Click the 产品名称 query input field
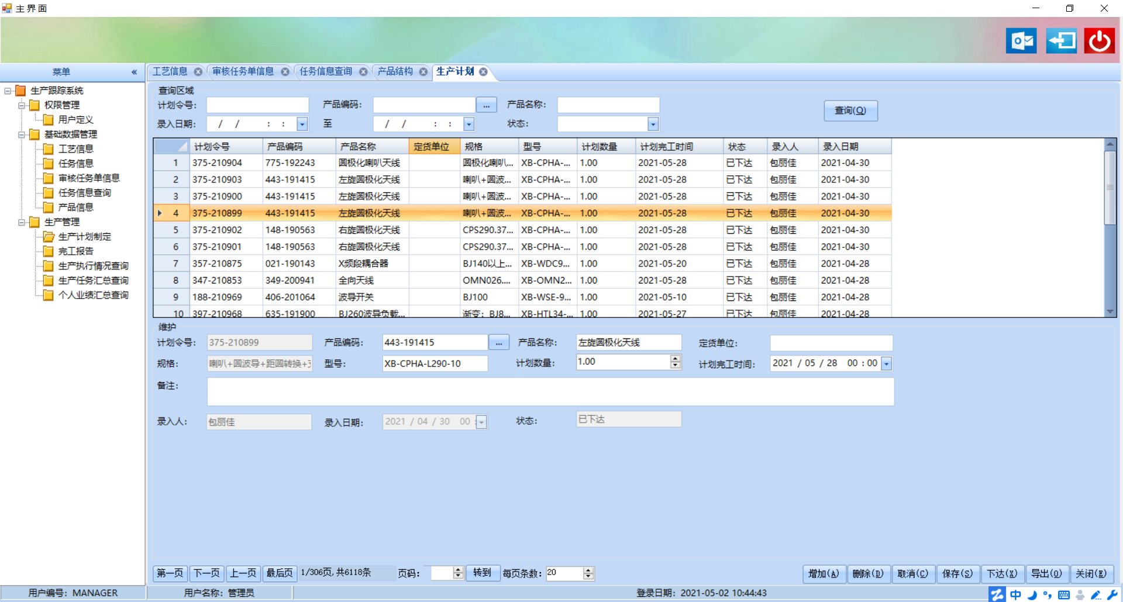This screenshot has width=1123, height=602. (x=608, y=105)
